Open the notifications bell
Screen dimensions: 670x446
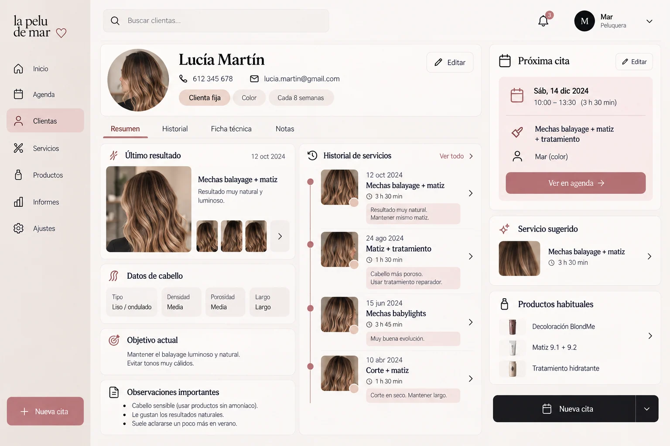543,21
